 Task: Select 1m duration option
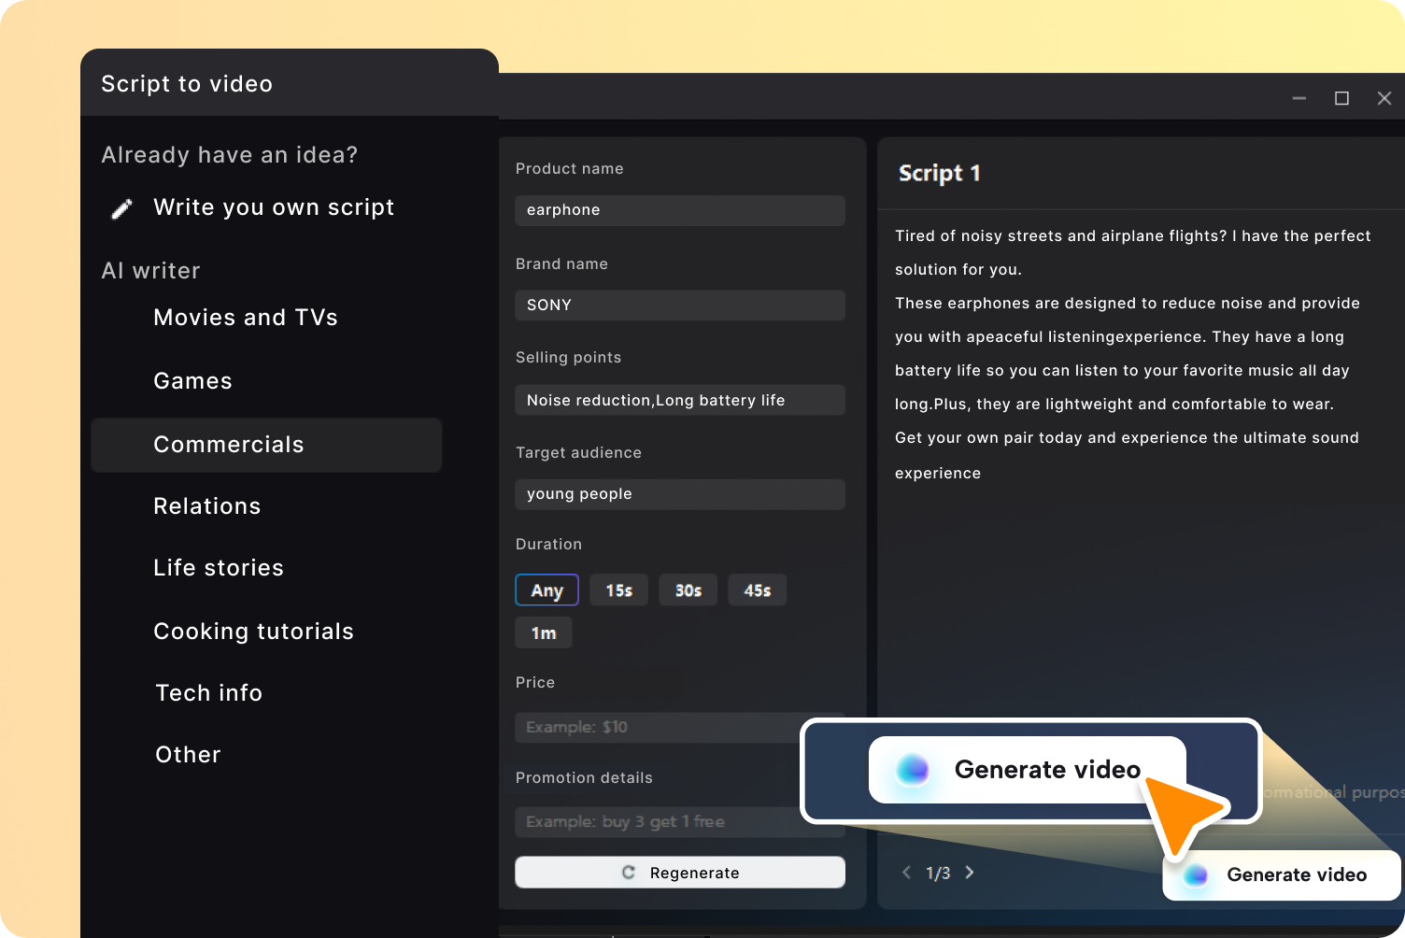click(544, 633)
